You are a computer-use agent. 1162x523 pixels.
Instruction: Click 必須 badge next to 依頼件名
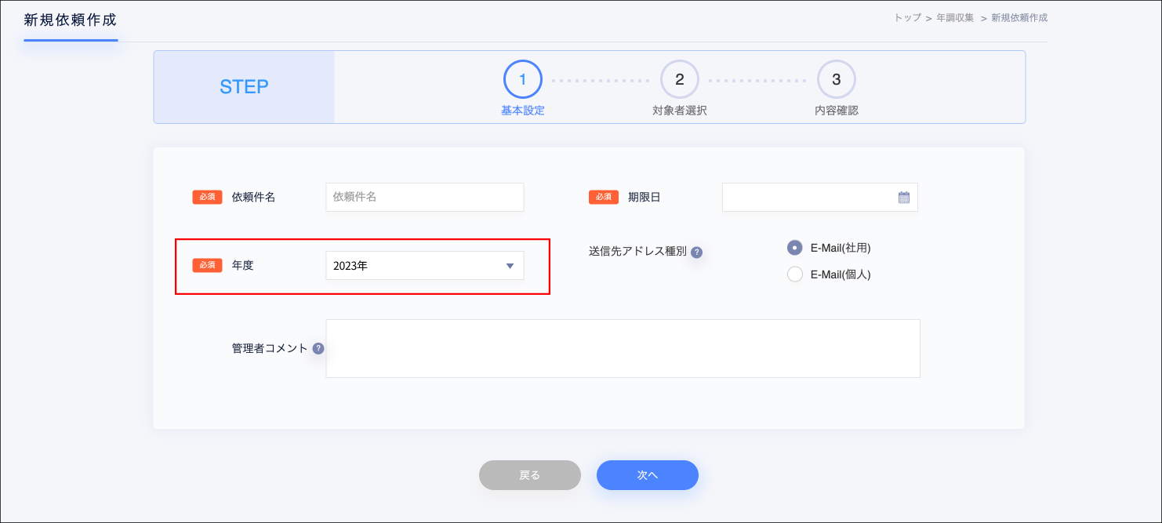point(208,198)
